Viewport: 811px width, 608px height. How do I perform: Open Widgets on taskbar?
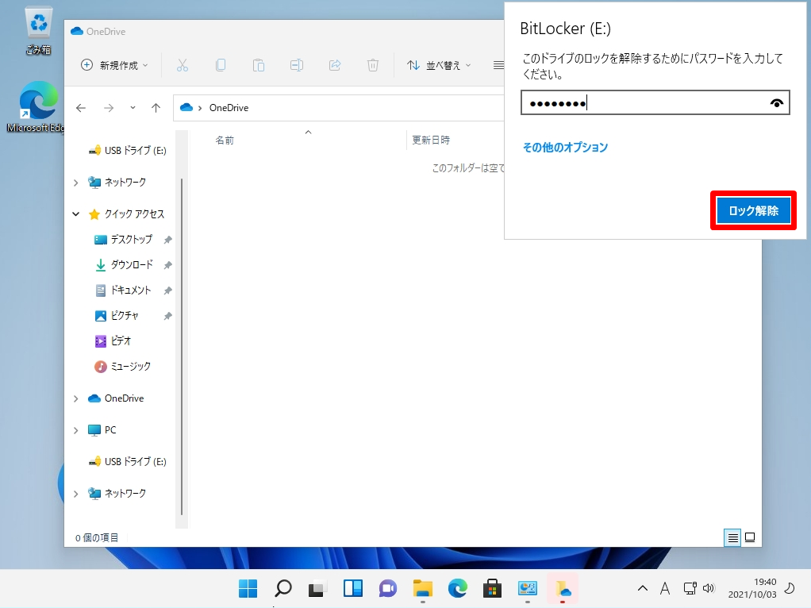(x=353, y=588)
